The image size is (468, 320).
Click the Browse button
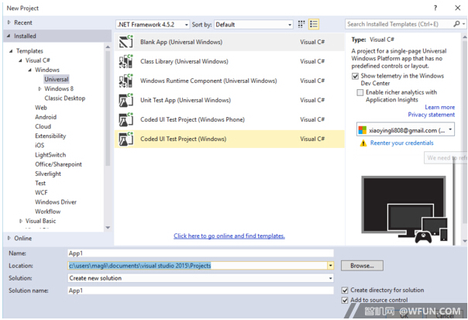(x=362, y=266)
